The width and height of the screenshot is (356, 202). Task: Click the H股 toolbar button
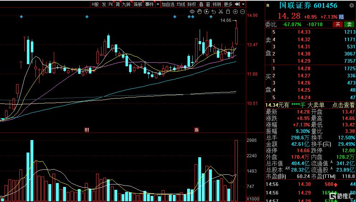[x=95, y=4]
